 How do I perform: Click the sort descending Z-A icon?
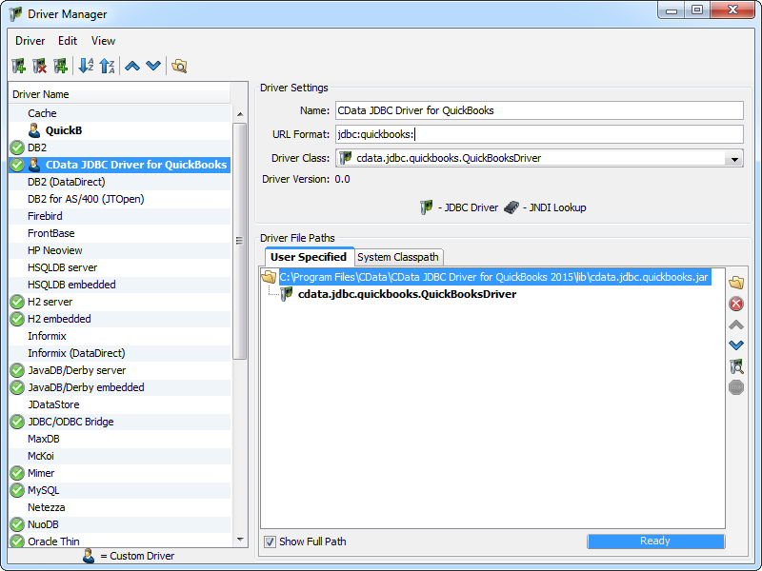(107, 66)
